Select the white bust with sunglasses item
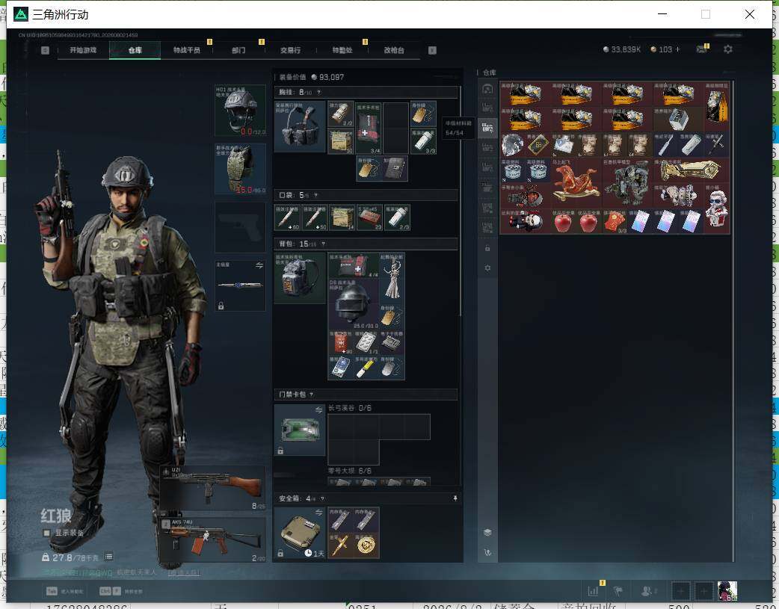The height and width of the screenshot is (609, 779). 717,208
